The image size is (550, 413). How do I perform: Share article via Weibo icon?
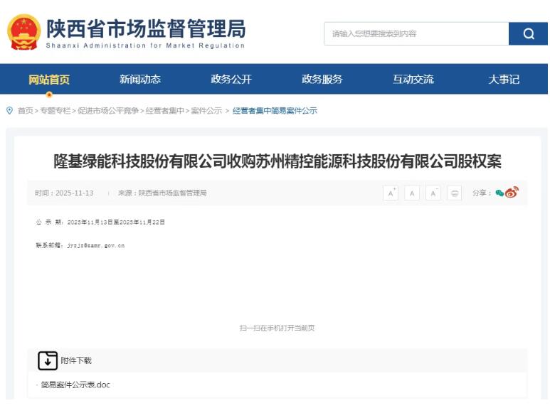point(512,193)
